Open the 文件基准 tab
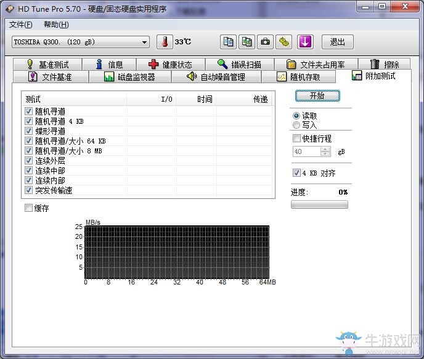 click(x=51, y=77)
